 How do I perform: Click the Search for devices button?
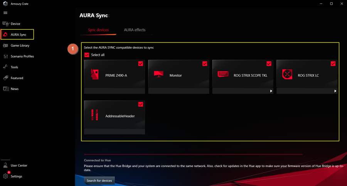[99, 181]
